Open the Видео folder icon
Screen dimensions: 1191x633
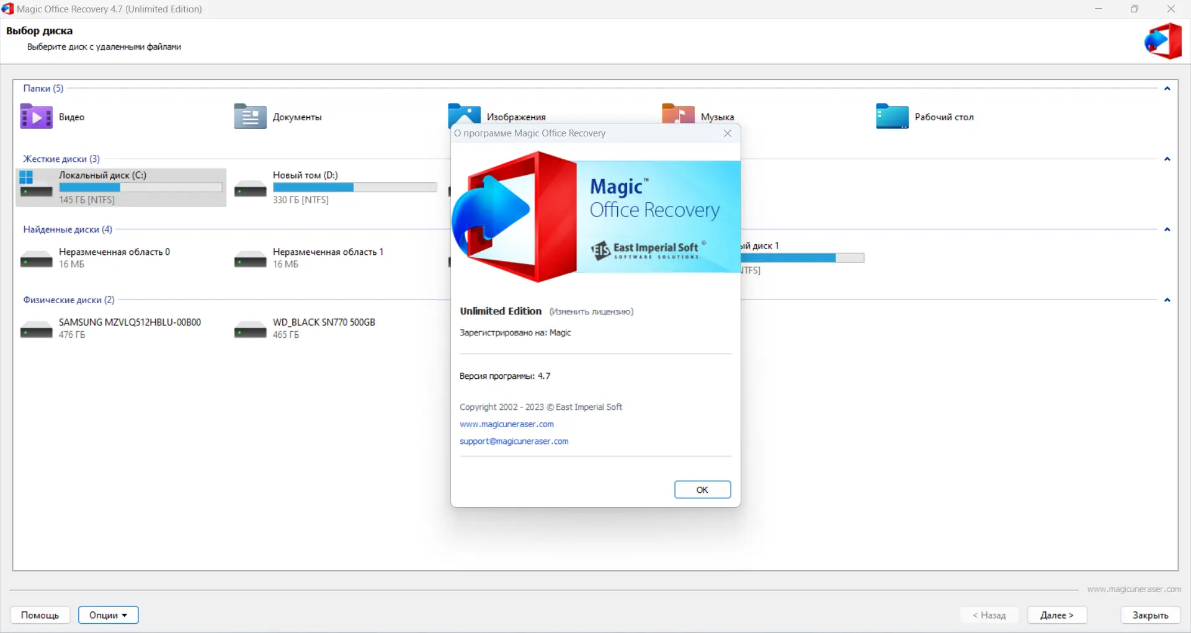tap(36, 117)
